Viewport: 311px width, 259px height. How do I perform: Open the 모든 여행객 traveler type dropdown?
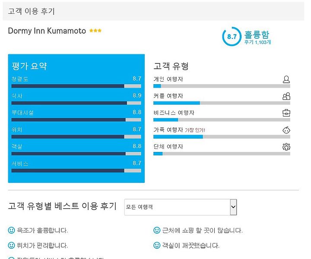coord(181,207)
